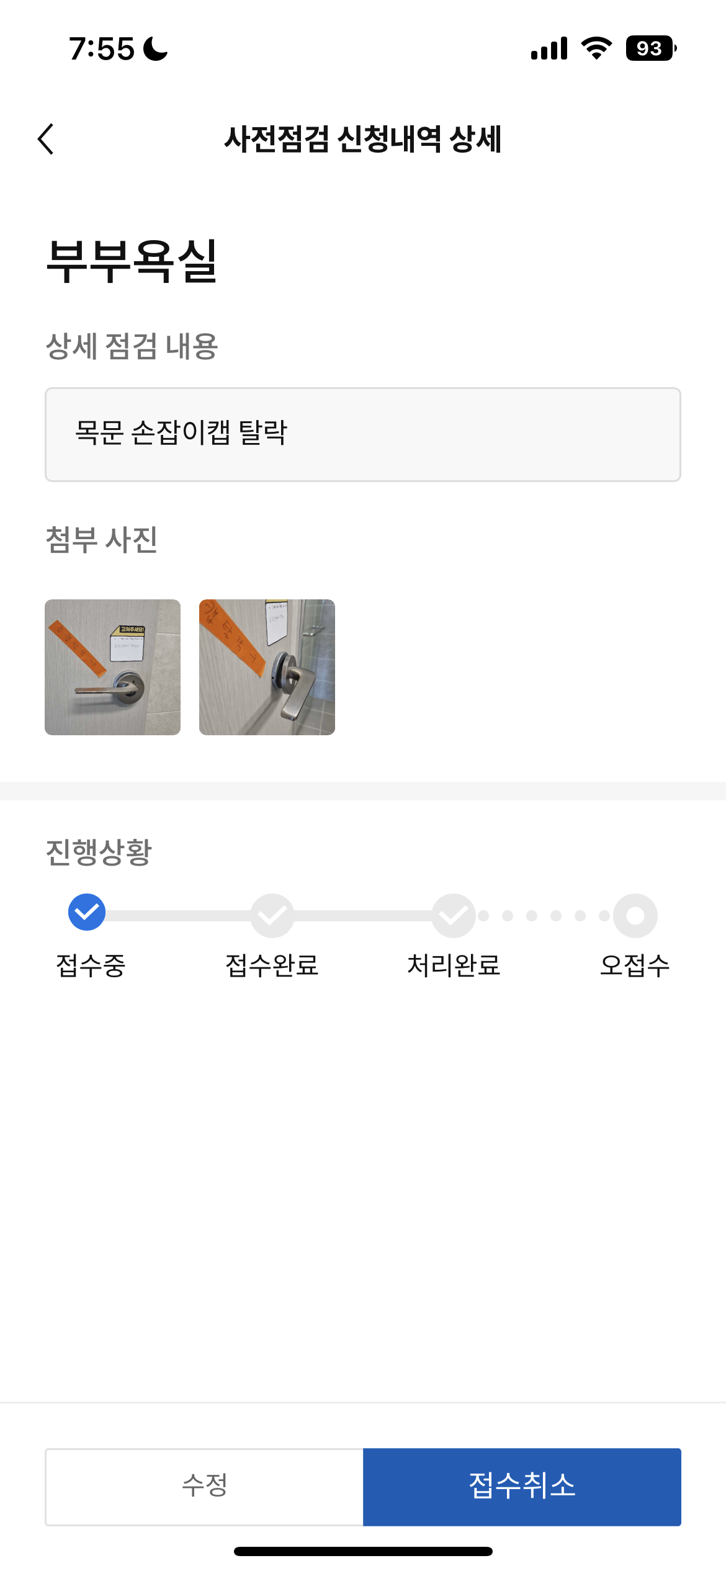The height and width of the screenshot is (1571, 726).
Task: Tap the blue 접수중 checkmark step
Action: [87, 913]
